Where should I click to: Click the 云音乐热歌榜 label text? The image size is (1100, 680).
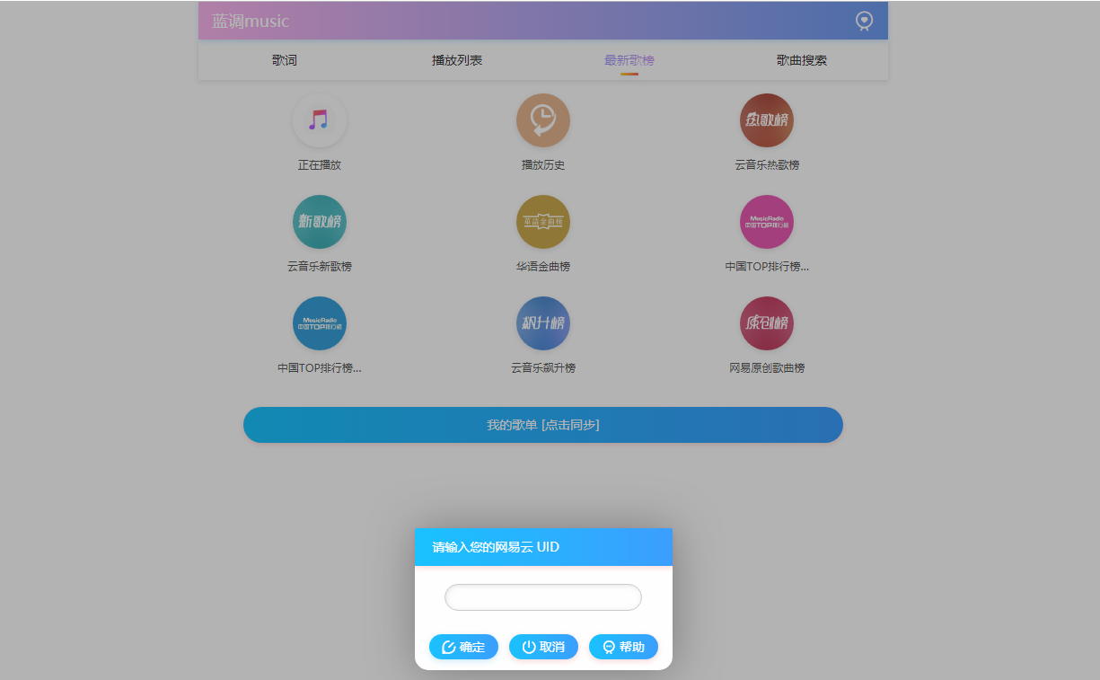tap(767, 165)
